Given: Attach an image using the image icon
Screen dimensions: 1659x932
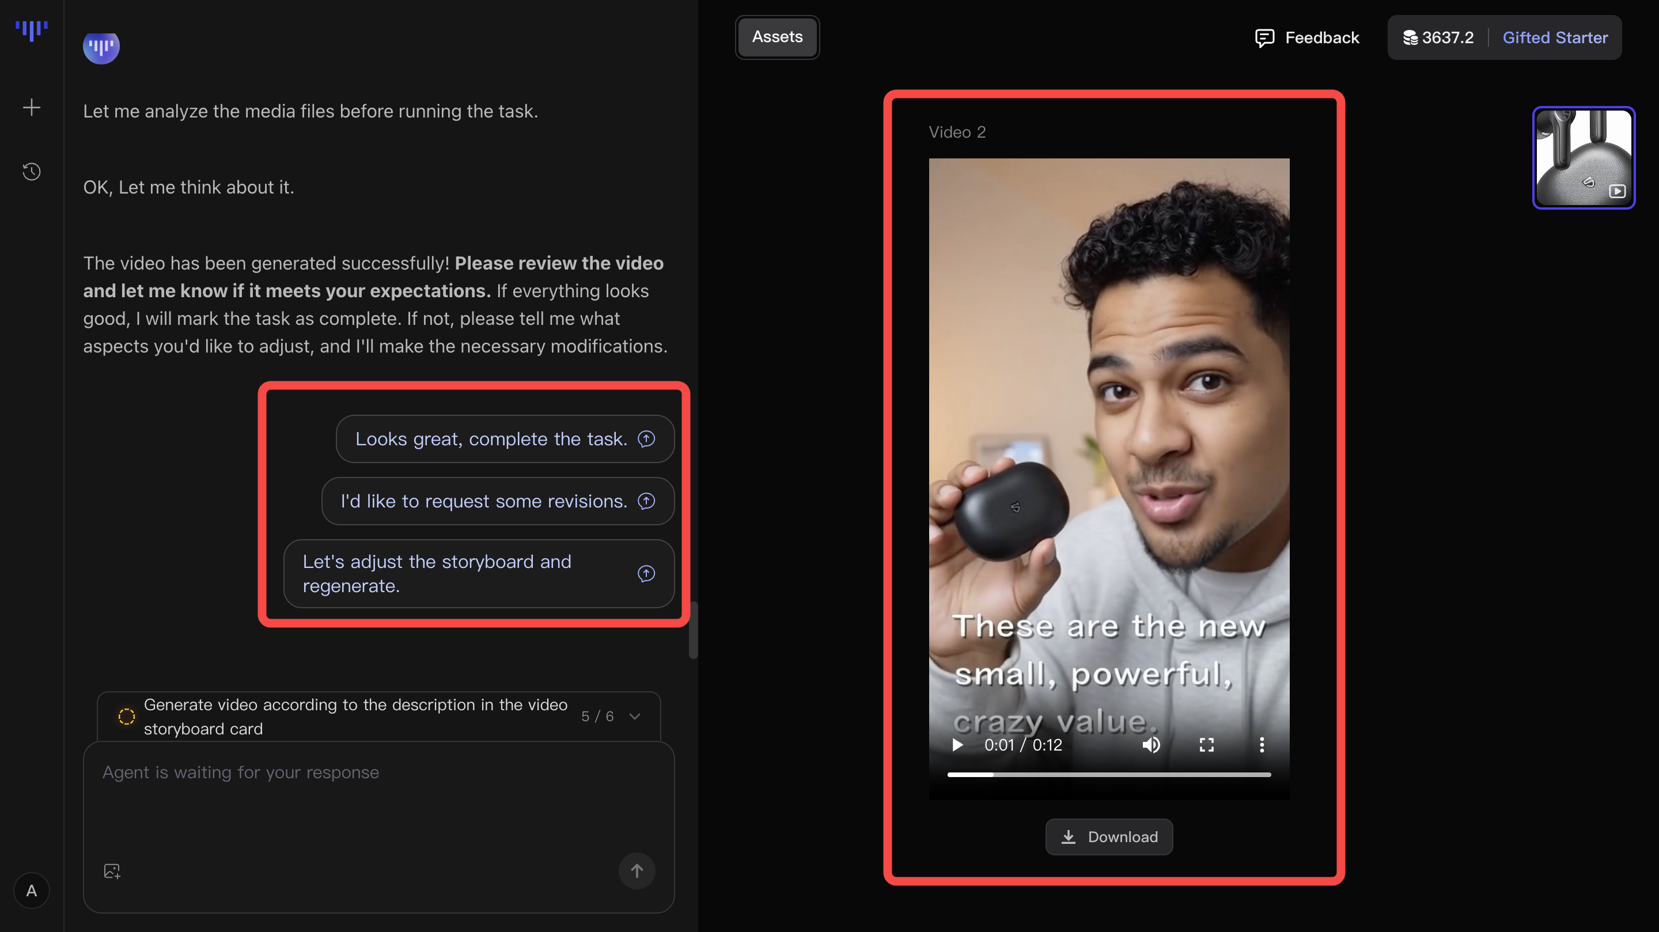Looking at the screenshot, I should (112, 870).
